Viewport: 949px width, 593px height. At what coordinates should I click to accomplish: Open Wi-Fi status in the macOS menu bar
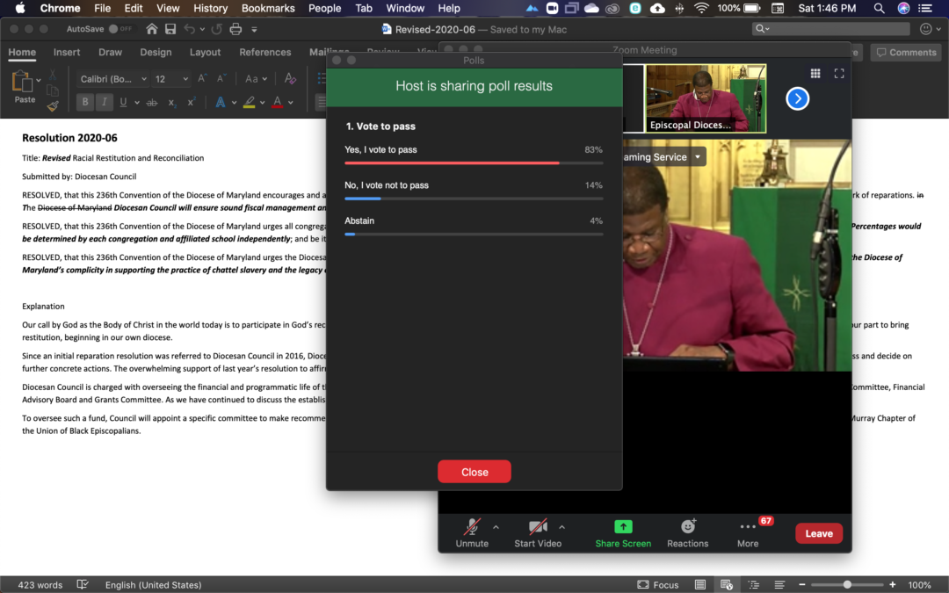click(x=701, y=8)
